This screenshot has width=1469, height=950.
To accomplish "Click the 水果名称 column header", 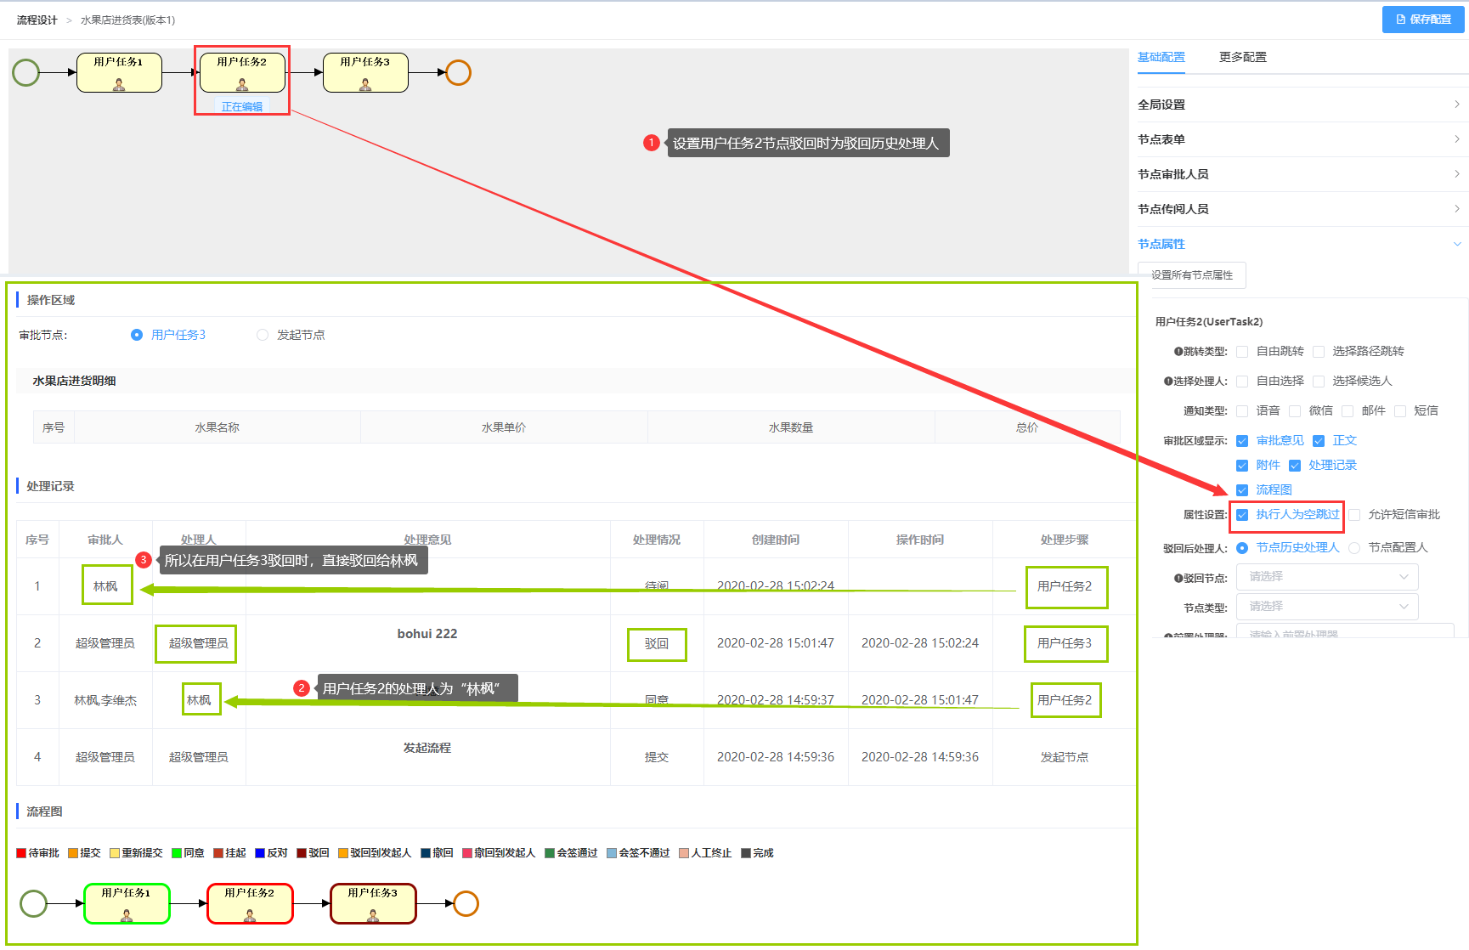I will point(218,427).
